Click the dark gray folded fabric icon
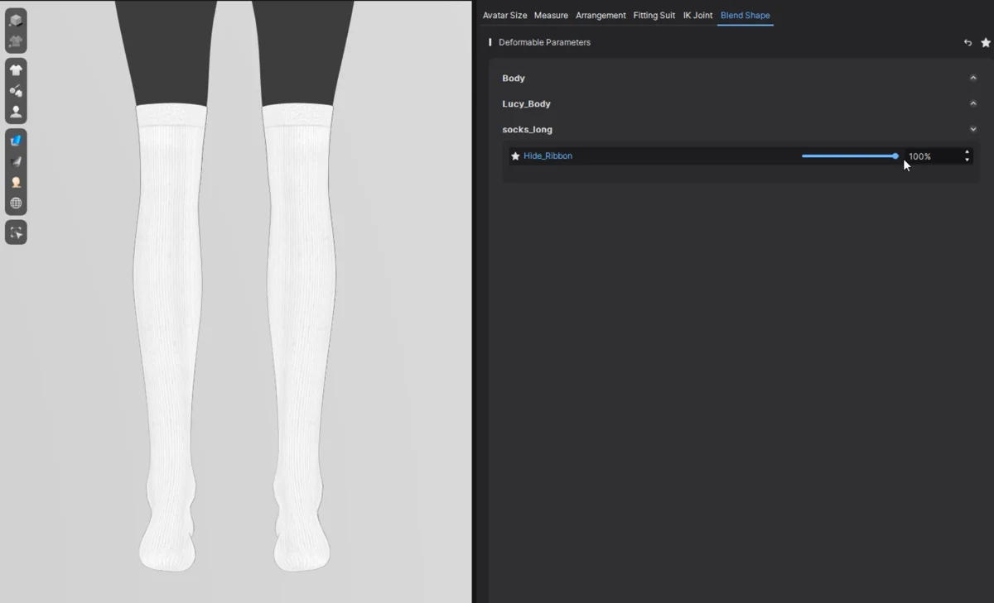Image resolution: width=994 pixels, height=603 pixels. coord(16,161)
